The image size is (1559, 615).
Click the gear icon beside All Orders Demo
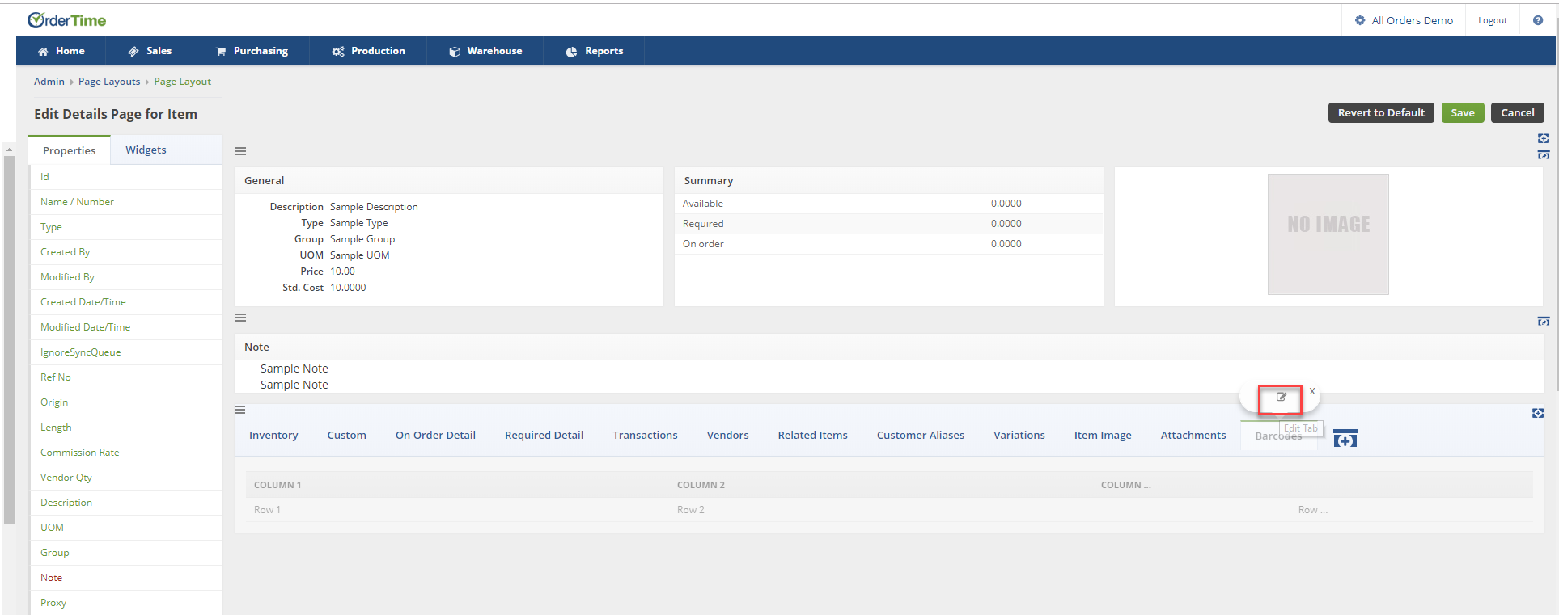(x=1360, y=20)
